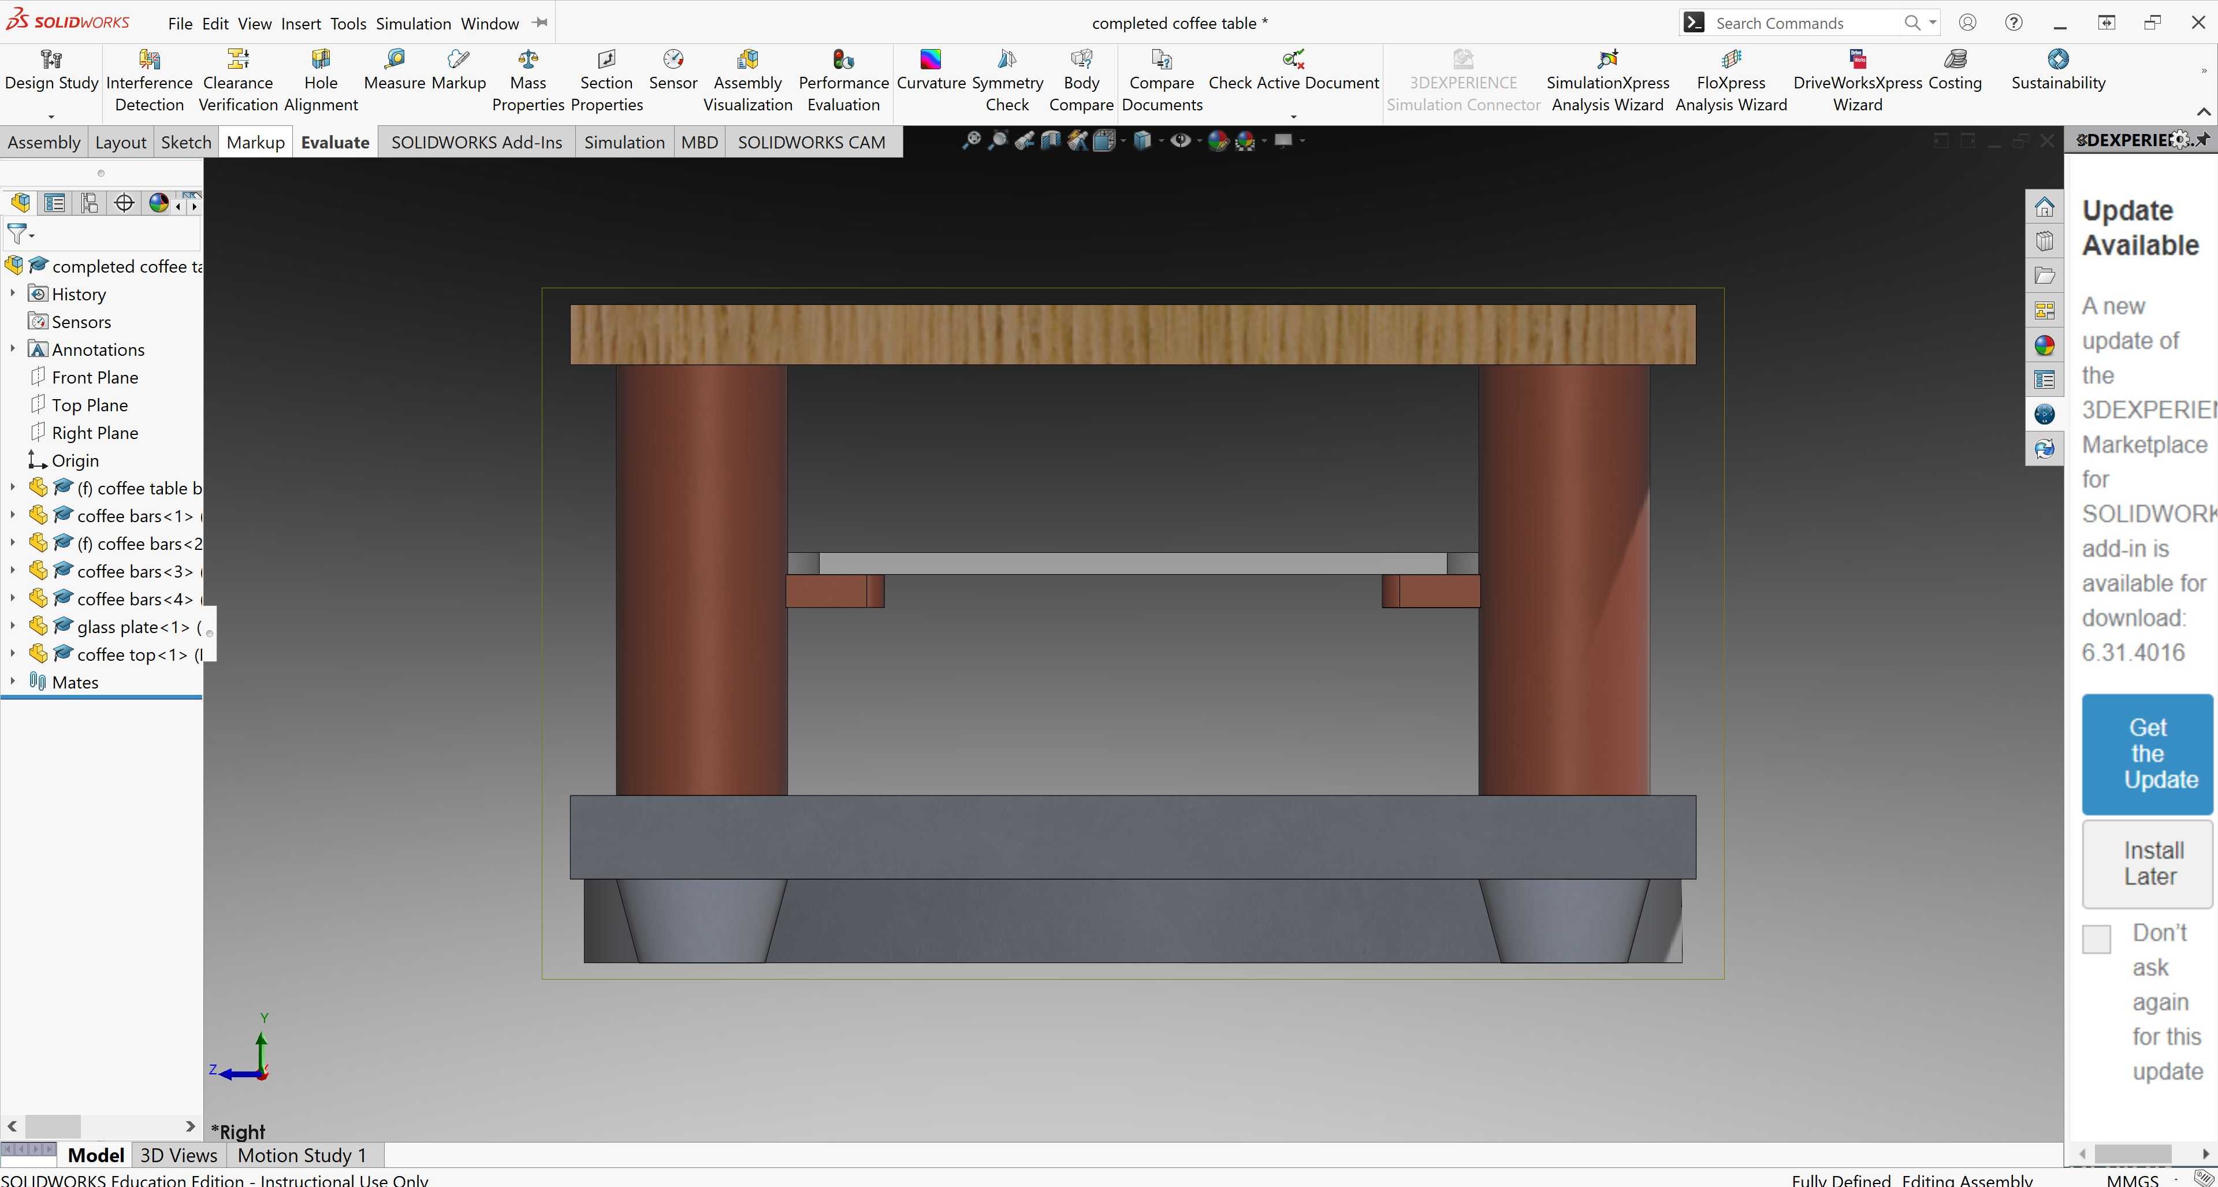Expand the glass plate<1> component
Screen dimensions: 2218x1187
(x=13, y=626)
